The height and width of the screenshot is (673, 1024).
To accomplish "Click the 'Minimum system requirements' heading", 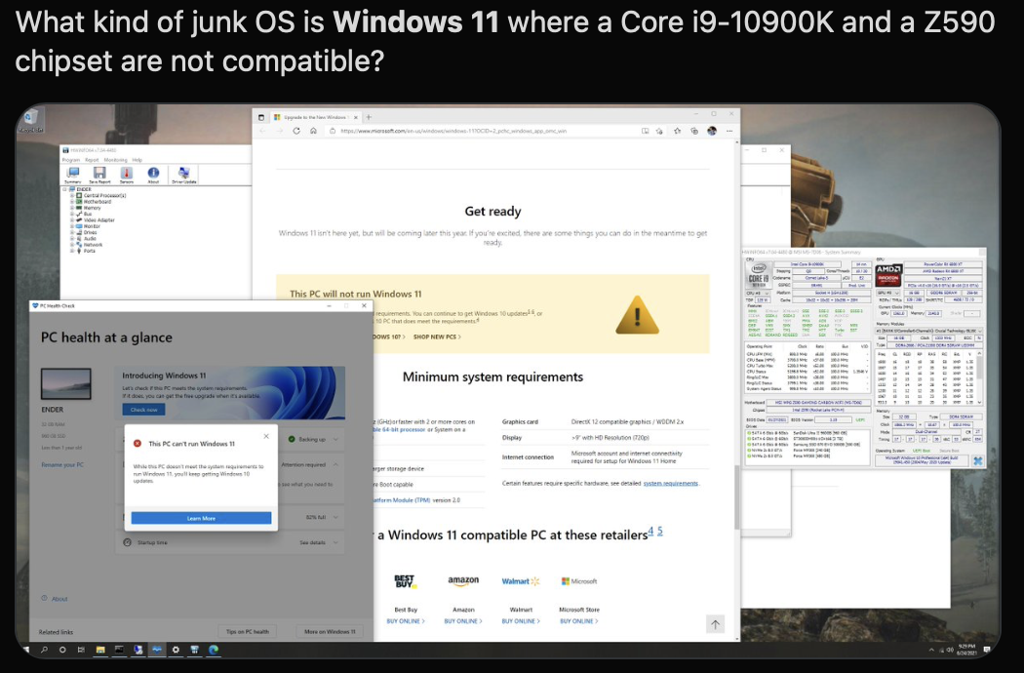I will click(493, 377).
